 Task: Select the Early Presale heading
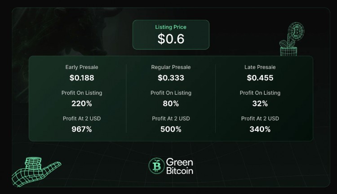tap(82, 67)
